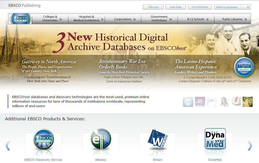Screen dimensions: 259x163
Task: Click 'Lives of American Soldiers' banner text
Action: coord(124,81)
